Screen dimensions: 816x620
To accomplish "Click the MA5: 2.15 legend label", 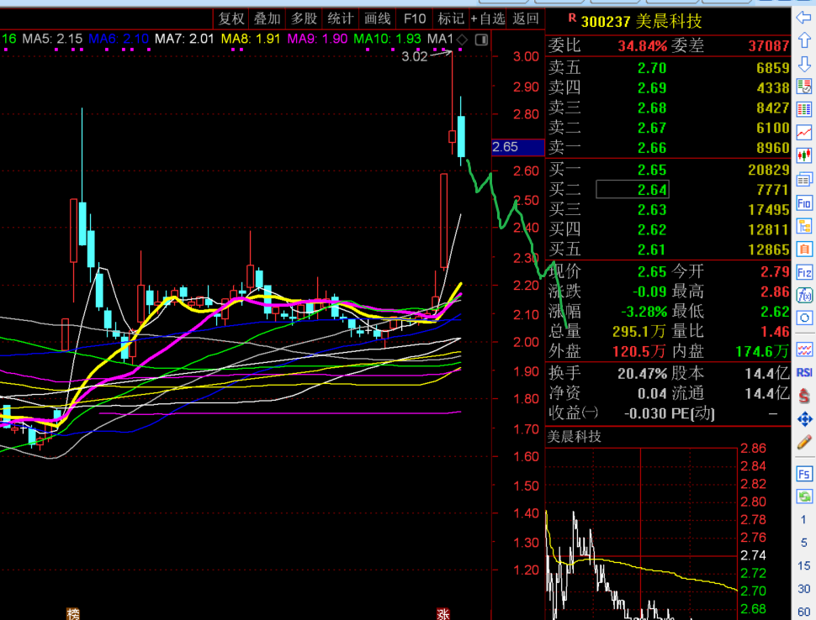I will (x=52, y=39).
